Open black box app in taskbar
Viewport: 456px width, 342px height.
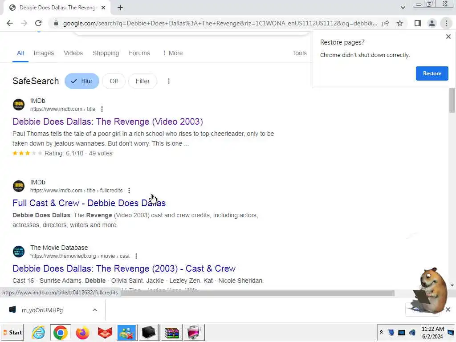[x=149, y=332]
